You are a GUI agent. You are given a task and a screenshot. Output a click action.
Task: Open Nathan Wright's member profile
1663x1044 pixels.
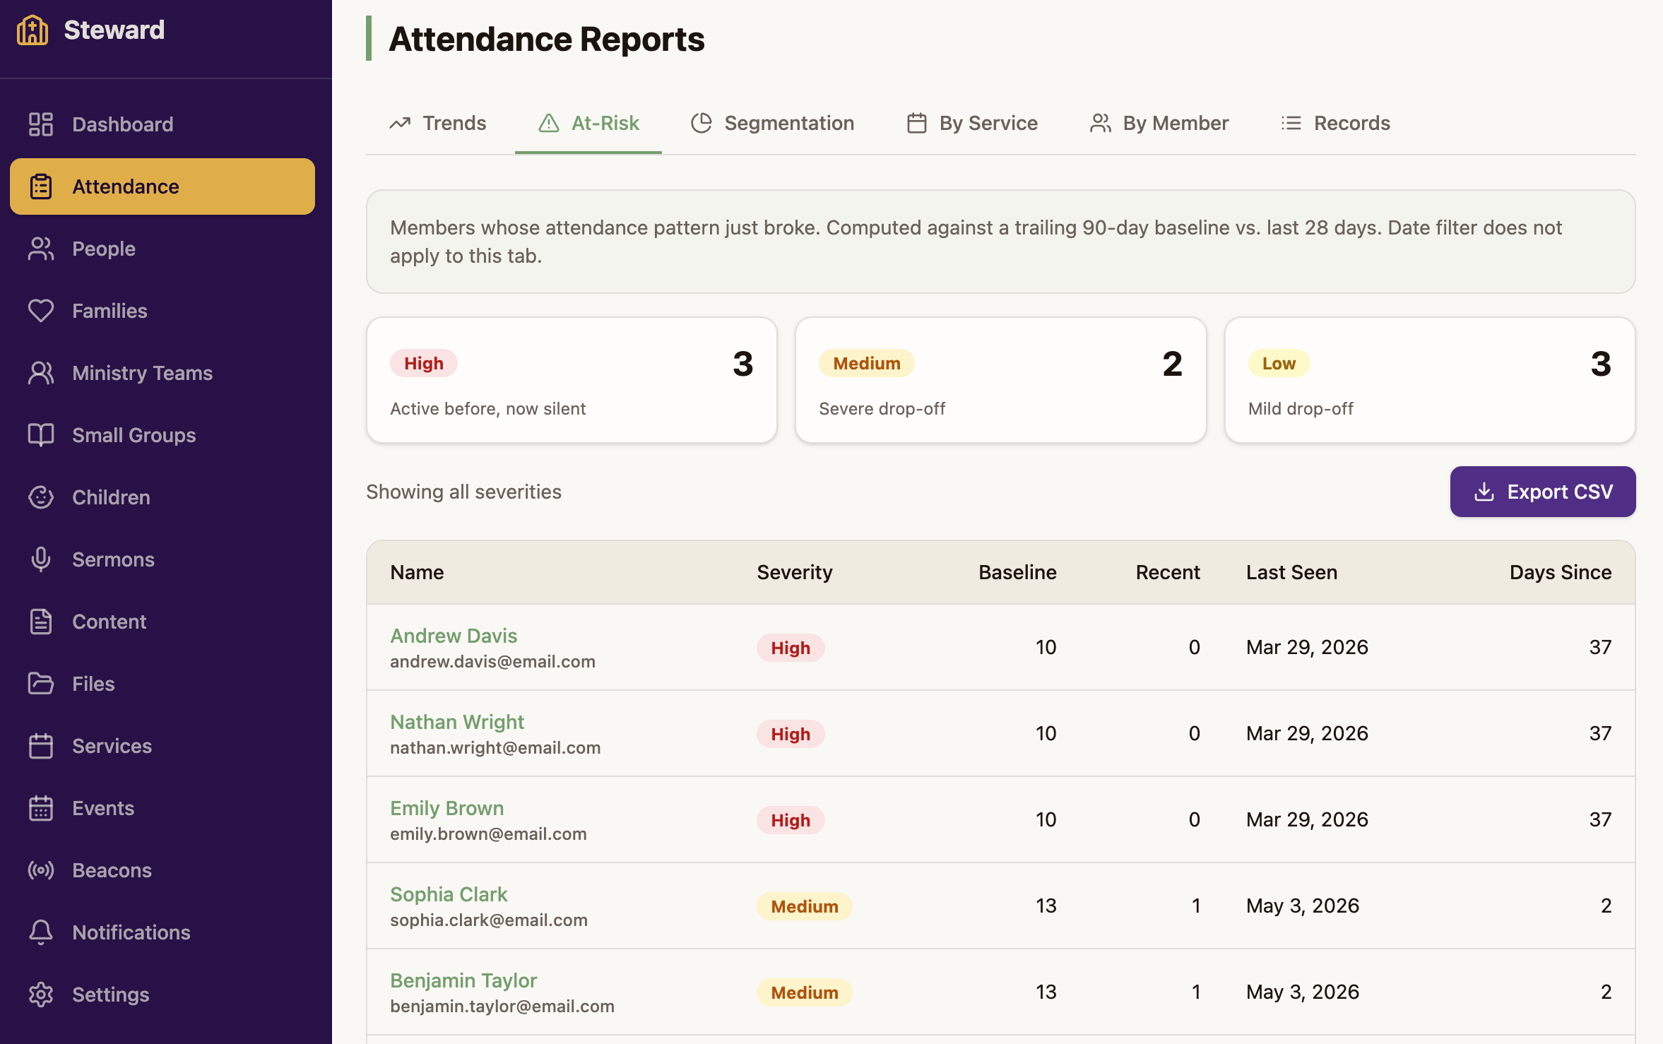pos(457,722)
